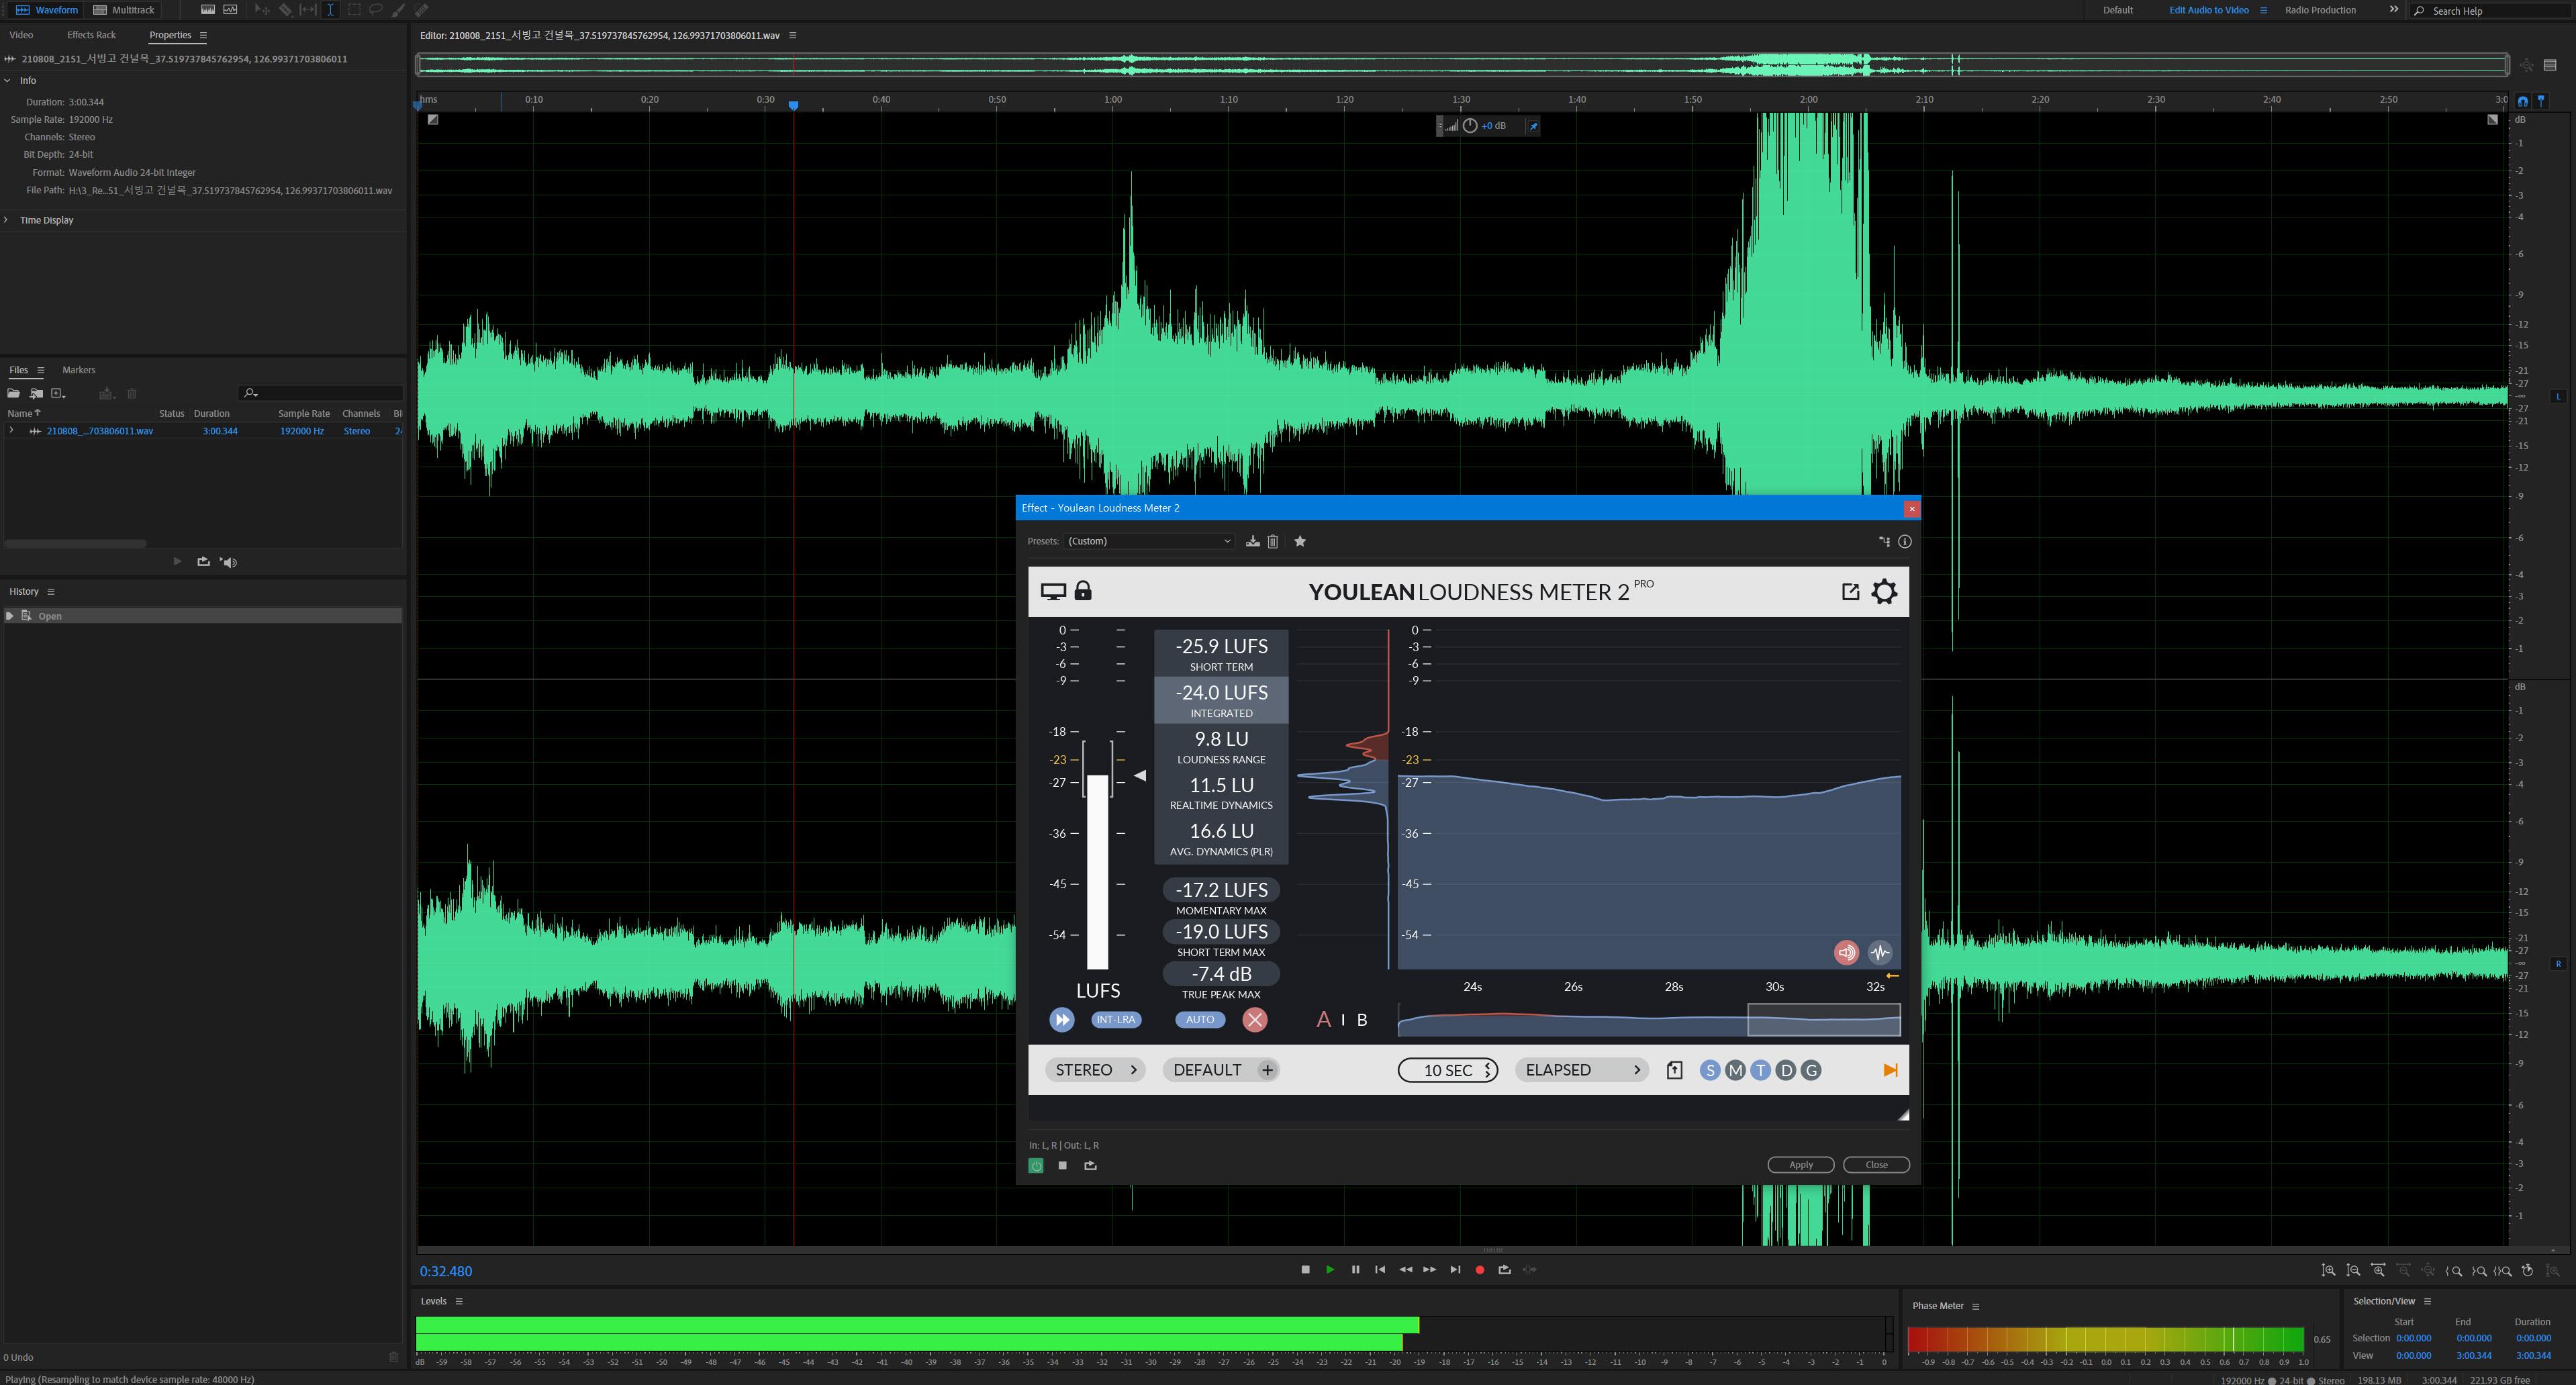Viewport: 2576px width, 1385px height.
Task: Expand the 210808 wav file row
Action: click(x=11, y=431)
